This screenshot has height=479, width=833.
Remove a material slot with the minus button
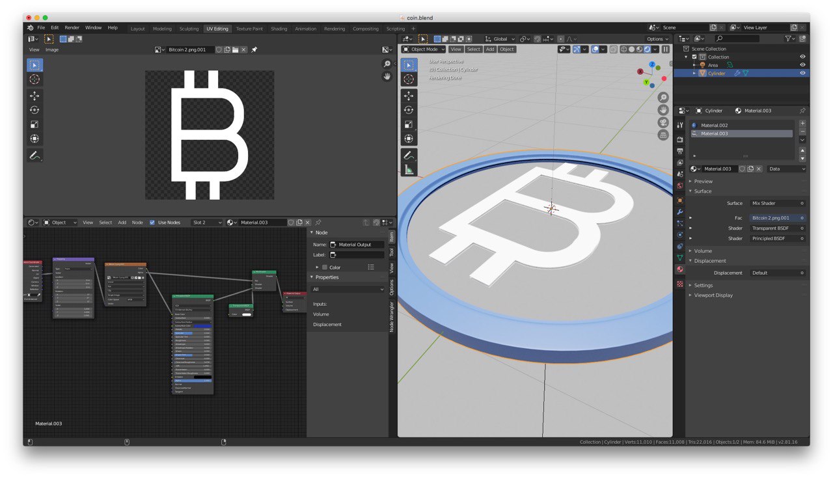pos(802,131)
